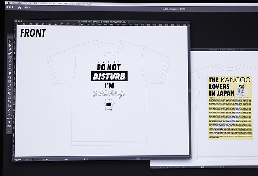
Task: Select the Eyedropper tool
Action: tap(10, 85)
